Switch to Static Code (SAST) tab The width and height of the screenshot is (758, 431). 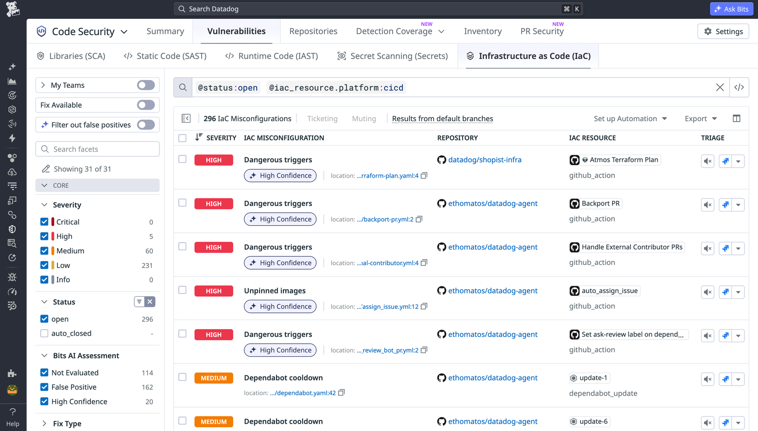coord(165,56)
